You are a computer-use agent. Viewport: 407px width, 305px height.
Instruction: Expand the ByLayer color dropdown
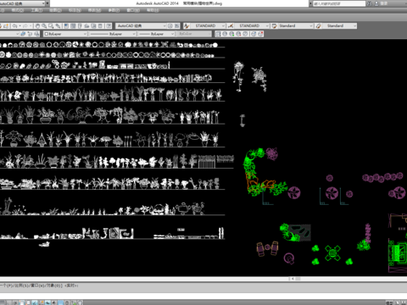(x=65, y=34)
